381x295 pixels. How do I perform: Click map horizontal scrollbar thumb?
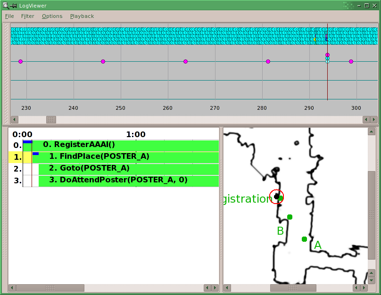click(x=293, y=288)
